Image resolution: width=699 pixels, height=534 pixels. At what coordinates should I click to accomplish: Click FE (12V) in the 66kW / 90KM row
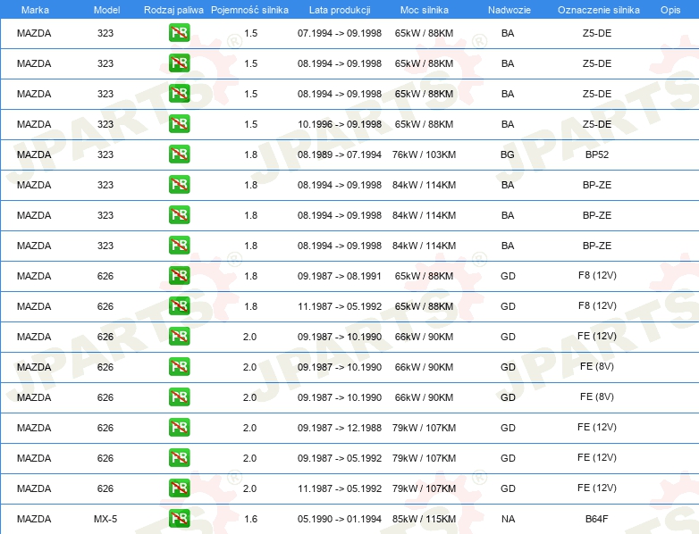pos(597,336)
